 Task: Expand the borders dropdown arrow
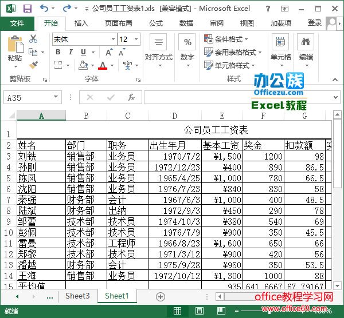click(68, 65)
